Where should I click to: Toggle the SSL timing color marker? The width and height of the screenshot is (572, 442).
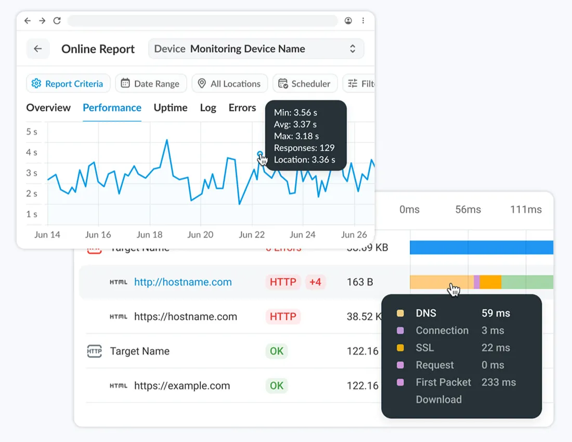click(400, 347)
